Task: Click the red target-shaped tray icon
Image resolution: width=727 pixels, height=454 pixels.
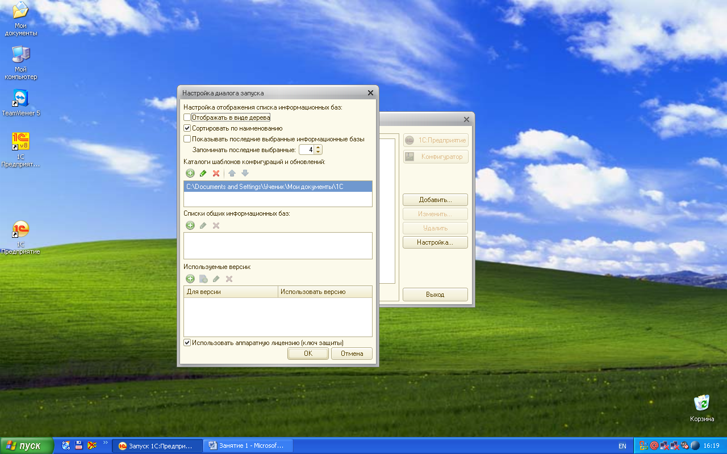Action: 654,445
